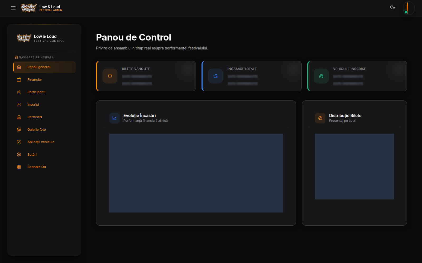
Task: Click the Scanare QR code icon
Action: (x=19, y=167)
